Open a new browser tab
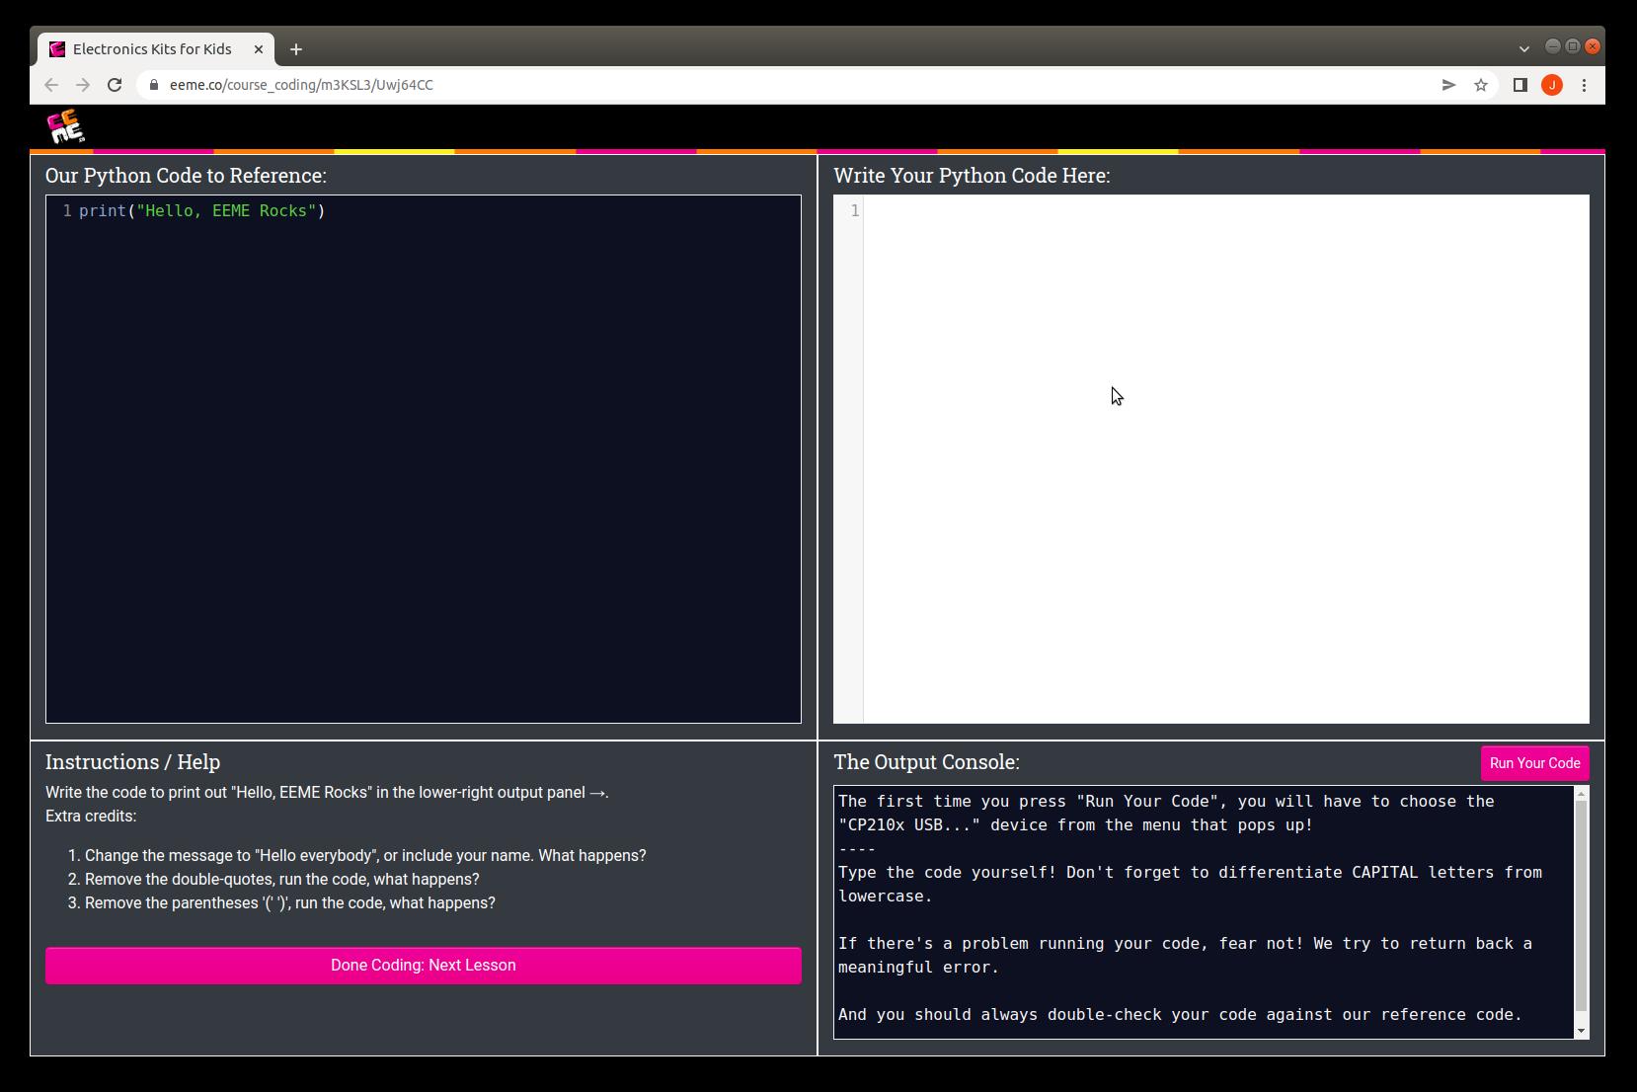Image resolution: width=1637 pixels, height=1092 pixels. [296, 48]
